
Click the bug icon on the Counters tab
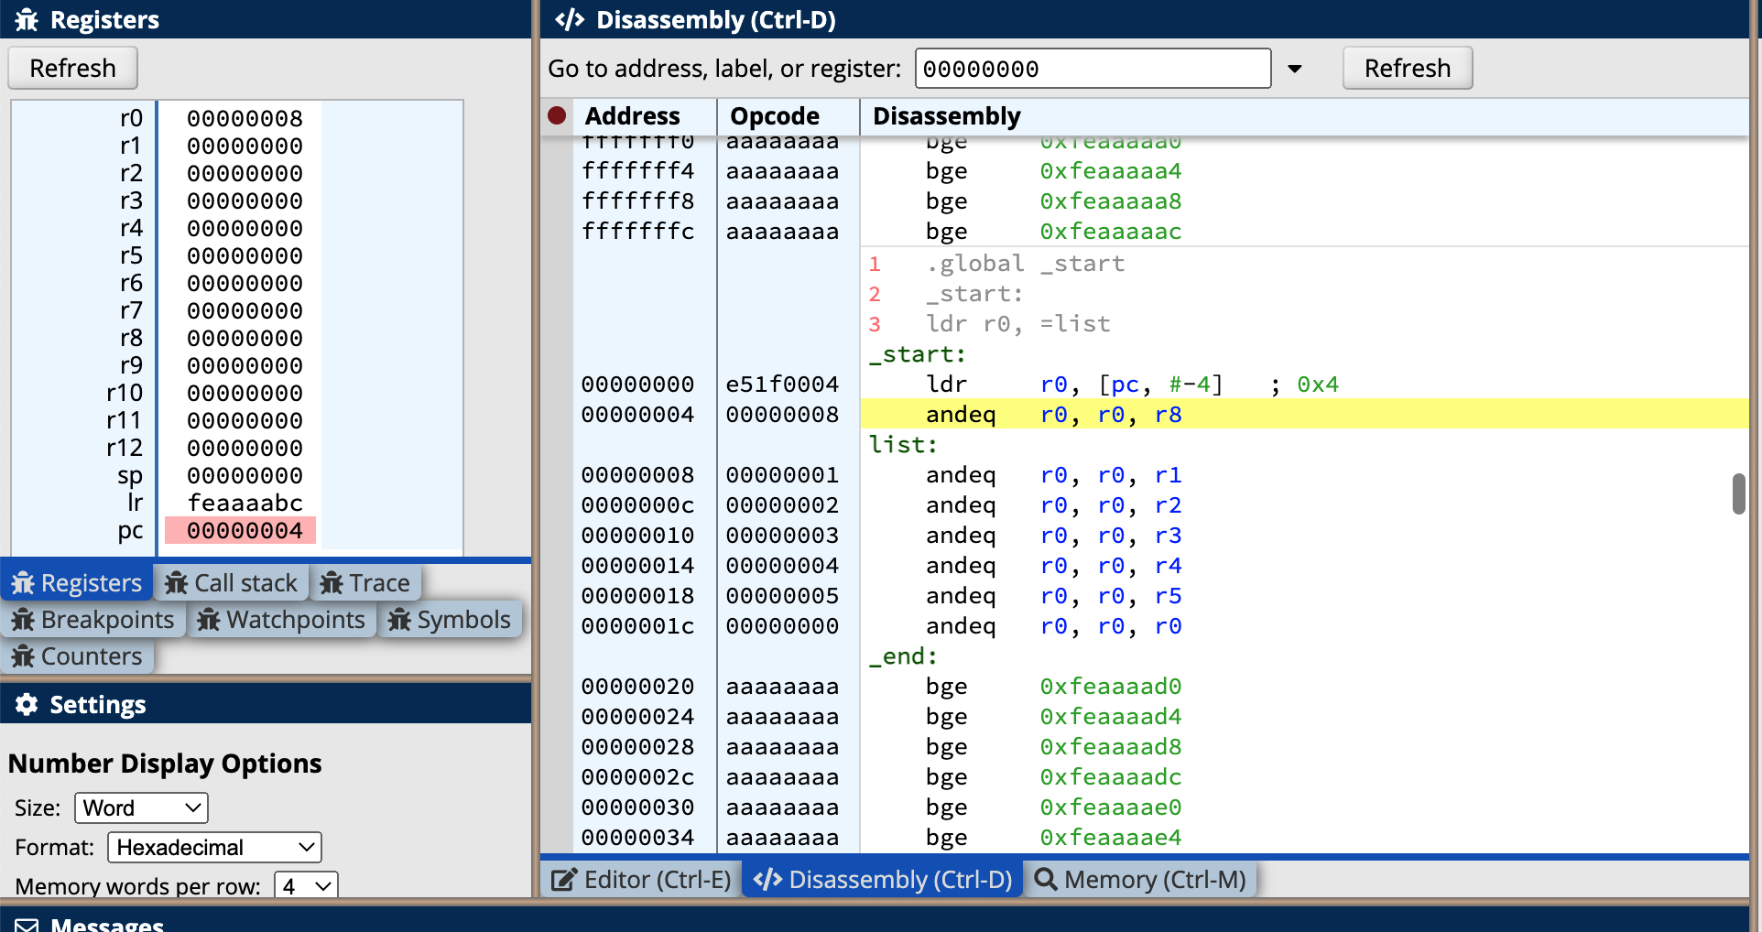23,656
